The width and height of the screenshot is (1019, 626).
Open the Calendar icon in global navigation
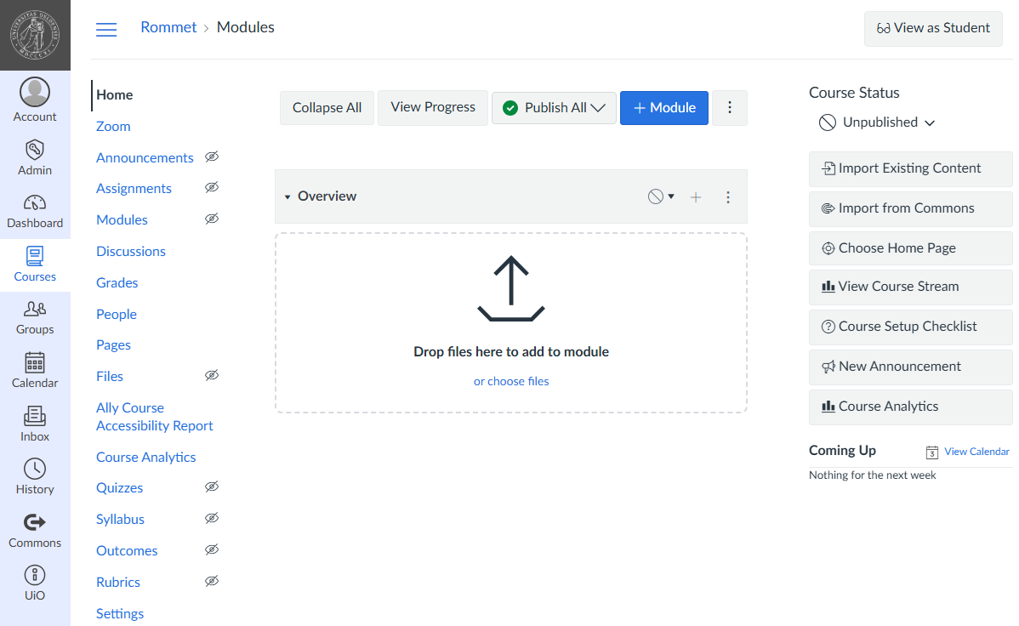tap(34, 362)
